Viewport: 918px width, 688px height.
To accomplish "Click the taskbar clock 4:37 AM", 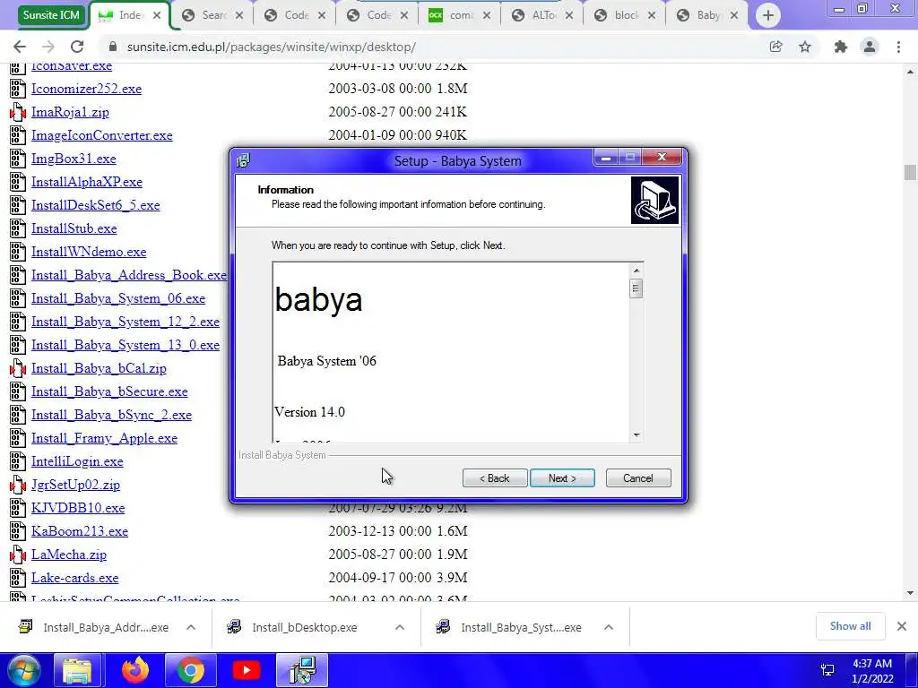I will pos(872,664).
